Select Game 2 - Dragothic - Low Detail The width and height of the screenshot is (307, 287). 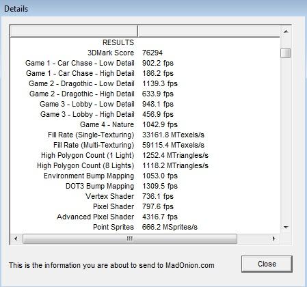pyautogui.click(x=81, y=83)
